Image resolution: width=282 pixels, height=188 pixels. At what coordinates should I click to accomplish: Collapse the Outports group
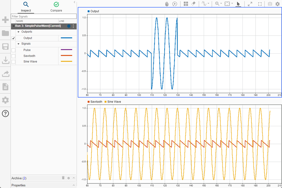[x=18, y=32]
